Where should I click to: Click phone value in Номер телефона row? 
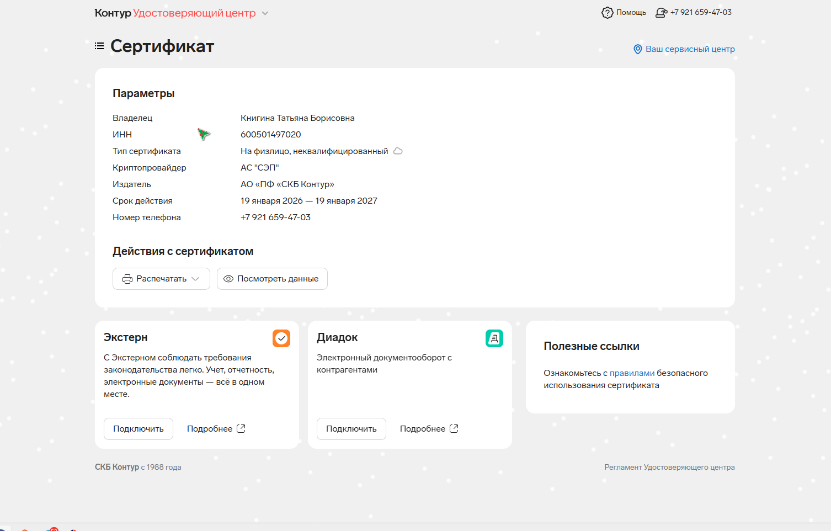click(275, 217)
